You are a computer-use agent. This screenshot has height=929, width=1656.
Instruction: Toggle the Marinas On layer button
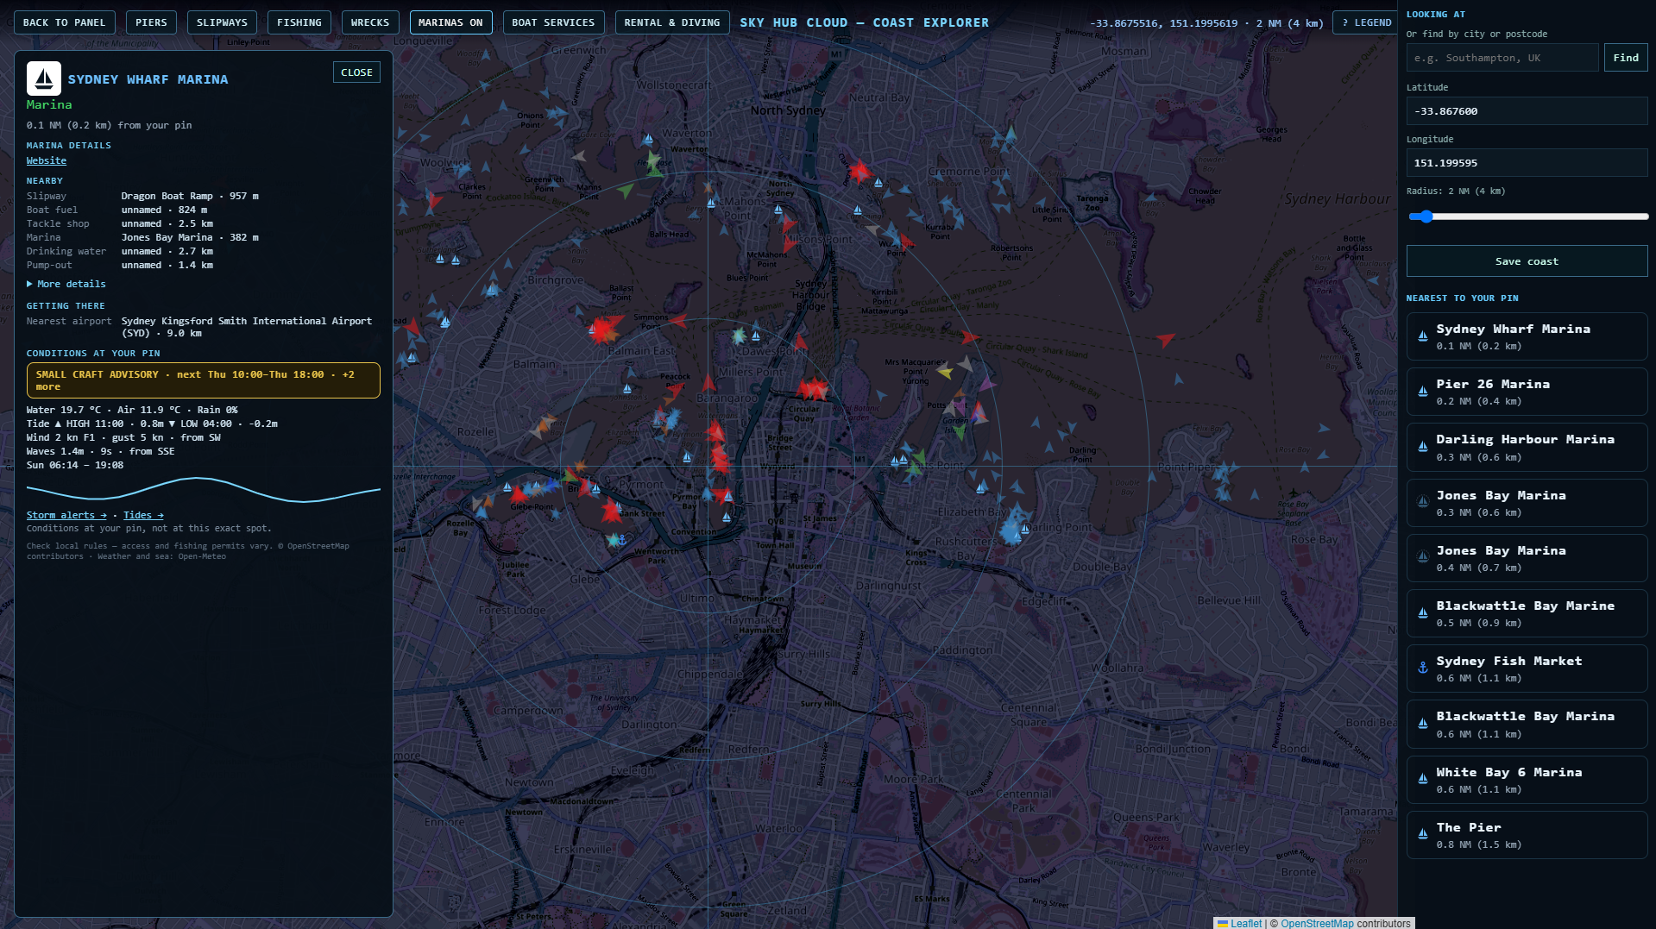(450, 22)
